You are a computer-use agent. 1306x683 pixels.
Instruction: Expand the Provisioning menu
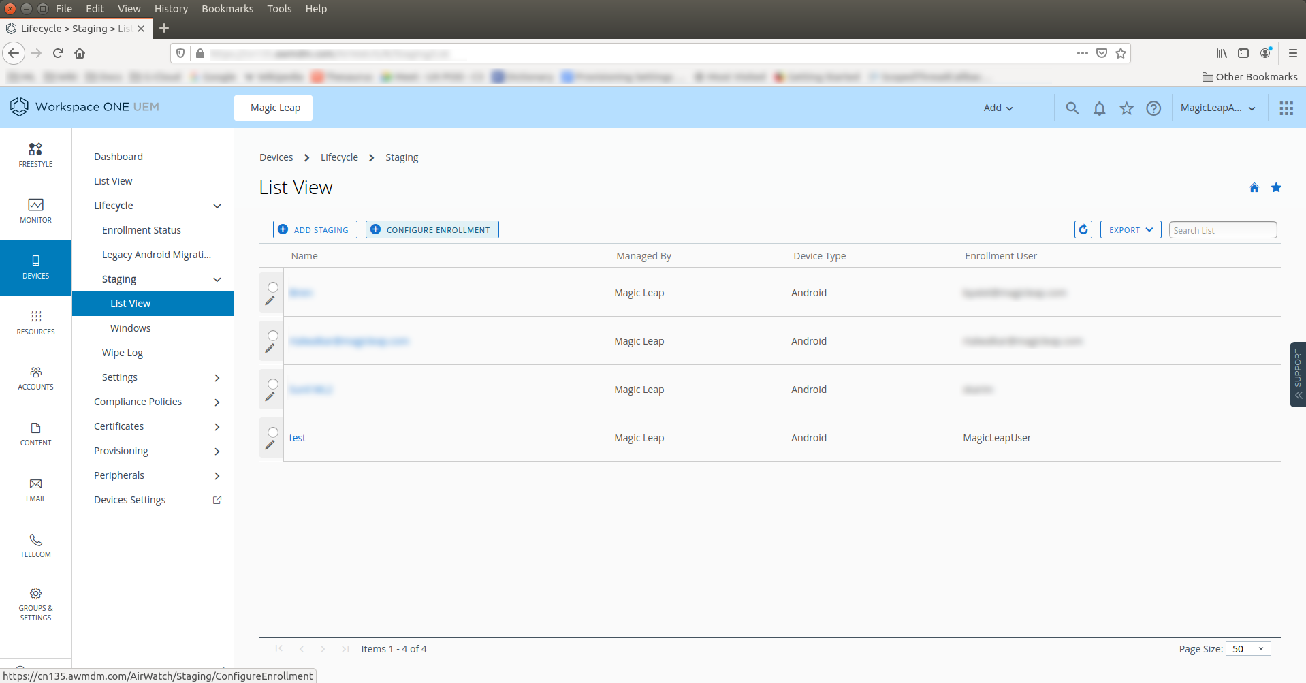[217, 451]
